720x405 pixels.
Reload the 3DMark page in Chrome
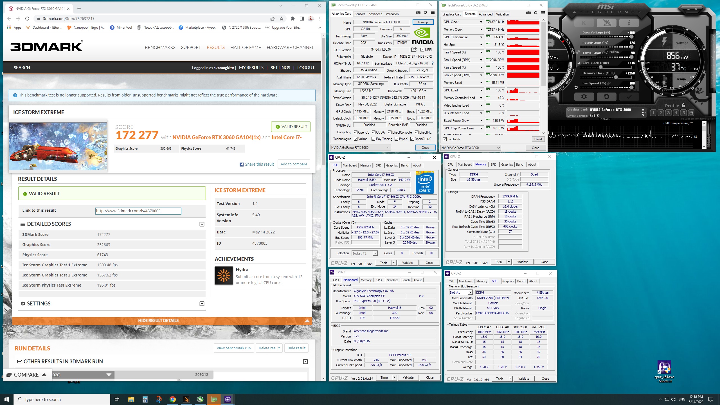point(27,19)
